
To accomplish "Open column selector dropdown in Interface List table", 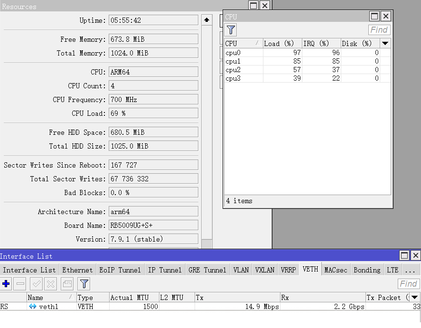I will coord(415,297).
